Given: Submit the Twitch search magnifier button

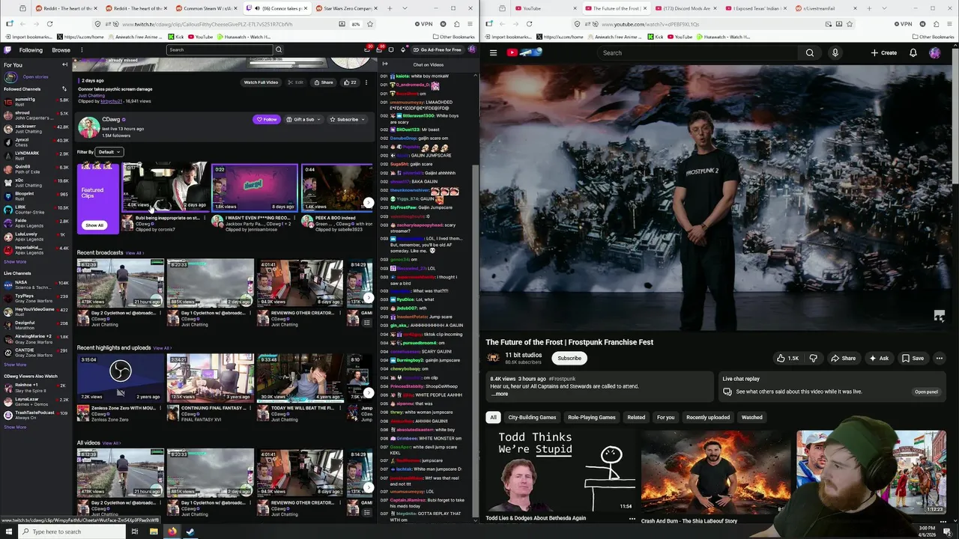Looking at the screenshot, I should point(278,50).
